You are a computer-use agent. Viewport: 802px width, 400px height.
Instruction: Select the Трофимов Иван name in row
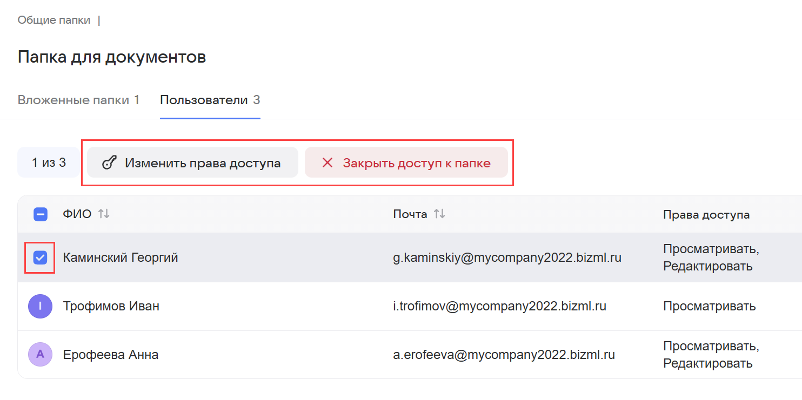click(x=111, y=307)
